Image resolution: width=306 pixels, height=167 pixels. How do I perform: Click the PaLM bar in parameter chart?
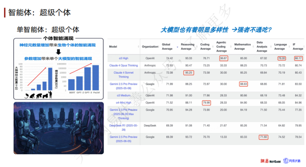pos(96,78)
